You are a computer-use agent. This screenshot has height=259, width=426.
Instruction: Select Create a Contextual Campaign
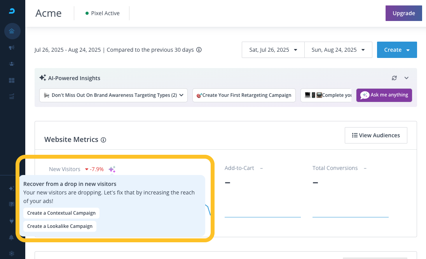point(61,213)
